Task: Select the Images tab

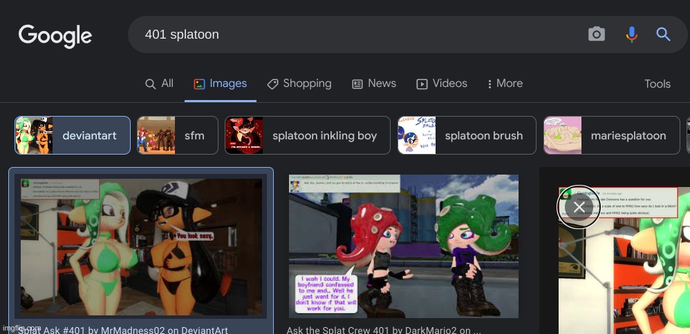Action: 221,83
